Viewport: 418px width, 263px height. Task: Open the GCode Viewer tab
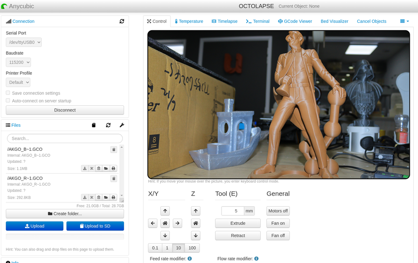295,21
